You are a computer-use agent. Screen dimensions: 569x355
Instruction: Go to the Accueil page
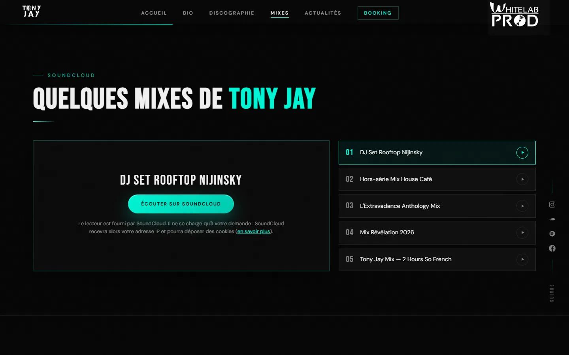click(x=154, y=13)
